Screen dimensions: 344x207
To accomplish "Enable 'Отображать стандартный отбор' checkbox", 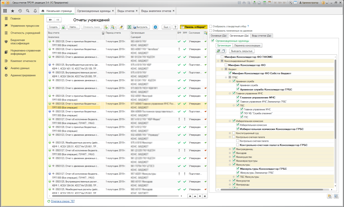I will tap(211, 26).
